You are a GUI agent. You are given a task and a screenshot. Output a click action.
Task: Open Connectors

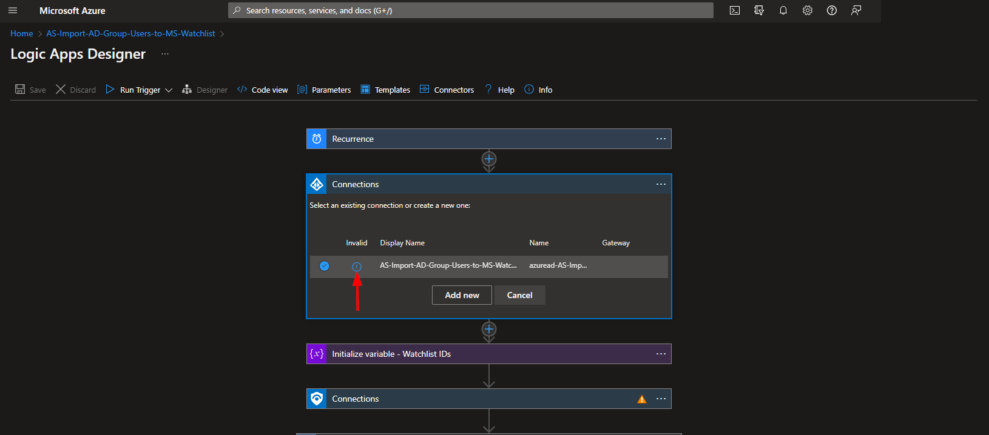click(x=447, y=90)
